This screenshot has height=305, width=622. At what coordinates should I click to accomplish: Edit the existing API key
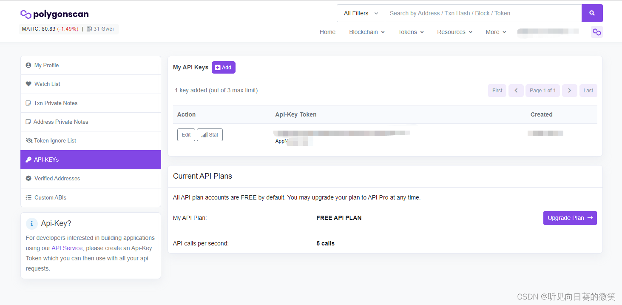coord(186,135)
